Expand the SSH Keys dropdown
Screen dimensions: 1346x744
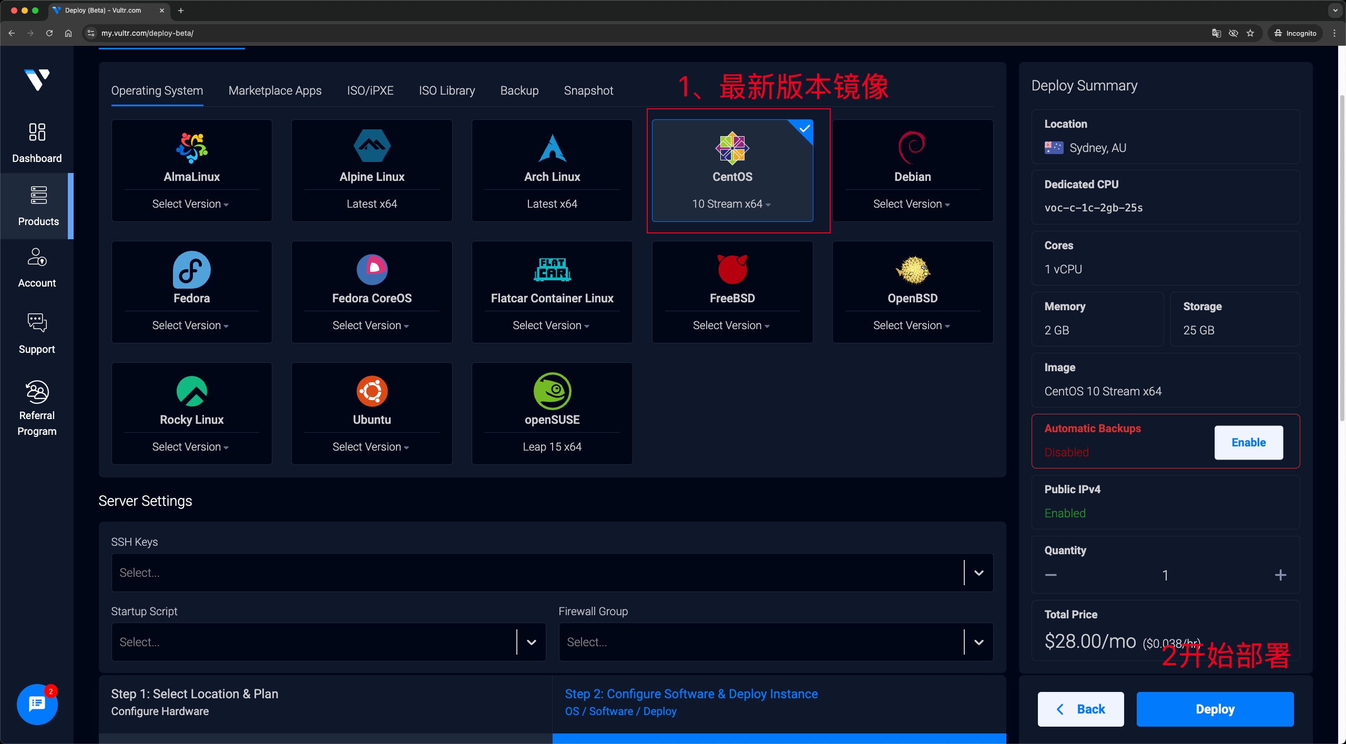pyautogui.click(x=978, y=573)
